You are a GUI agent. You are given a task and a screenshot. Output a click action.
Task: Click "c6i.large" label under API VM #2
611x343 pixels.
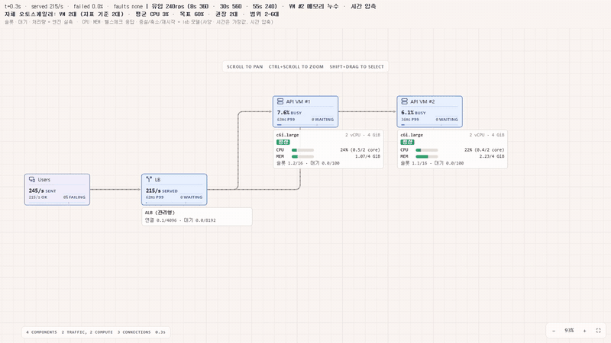pos(412,135)
